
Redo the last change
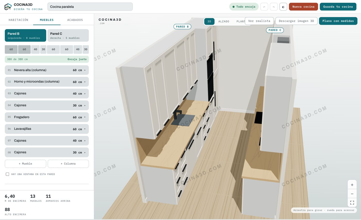[274, 7]
